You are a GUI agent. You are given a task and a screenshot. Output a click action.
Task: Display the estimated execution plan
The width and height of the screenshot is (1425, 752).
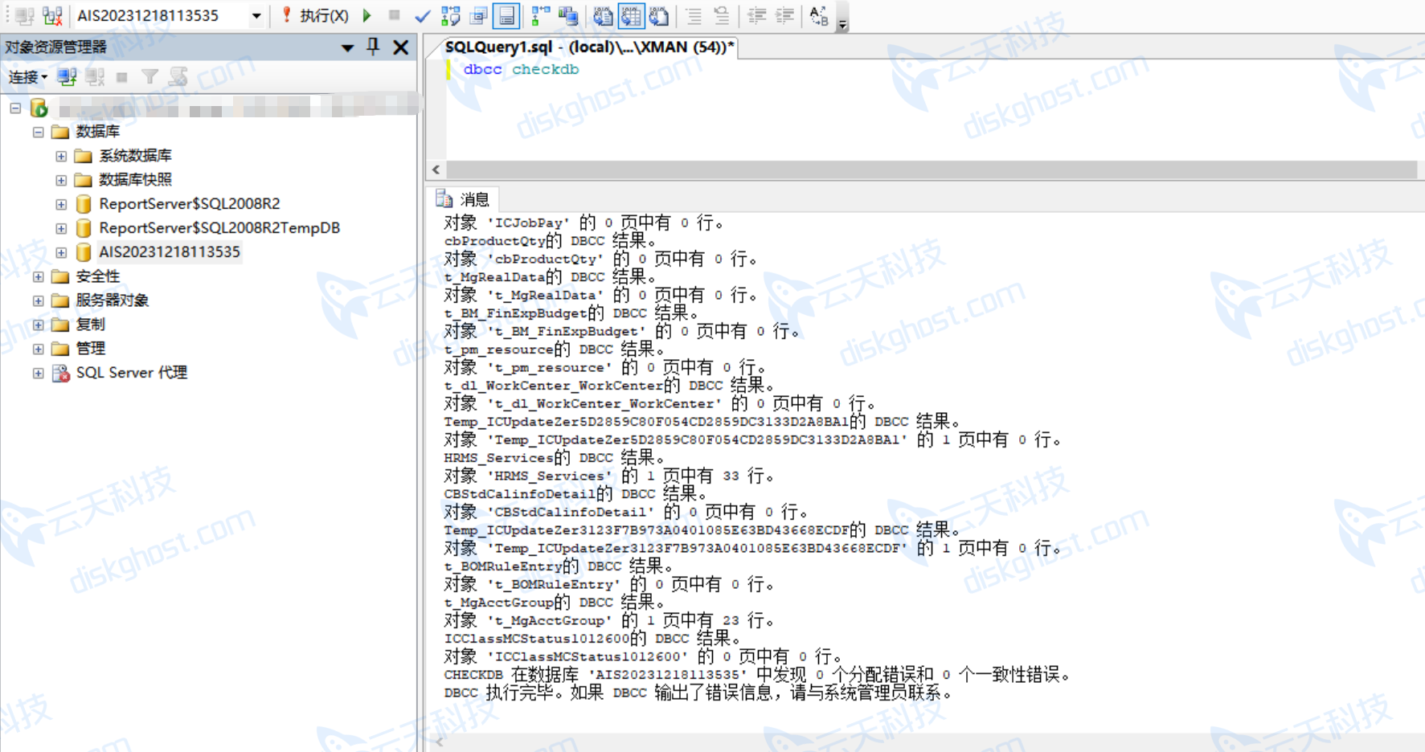(x=450, y=15)
